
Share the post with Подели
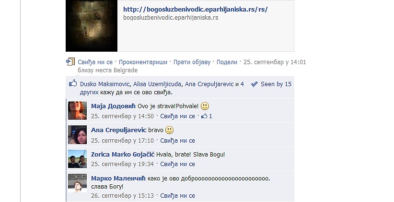tap(227, 62)
